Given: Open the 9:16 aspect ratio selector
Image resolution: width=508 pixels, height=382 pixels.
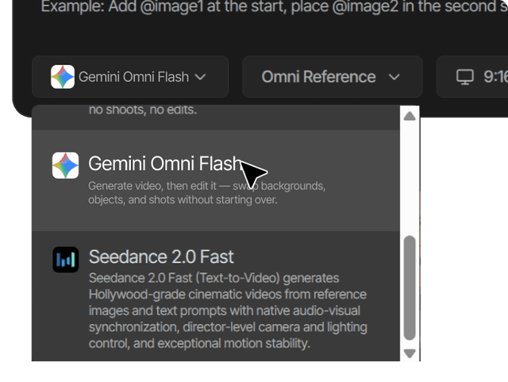Looking at the screenshot, I should pyautogui.click(x=472, y=77).
